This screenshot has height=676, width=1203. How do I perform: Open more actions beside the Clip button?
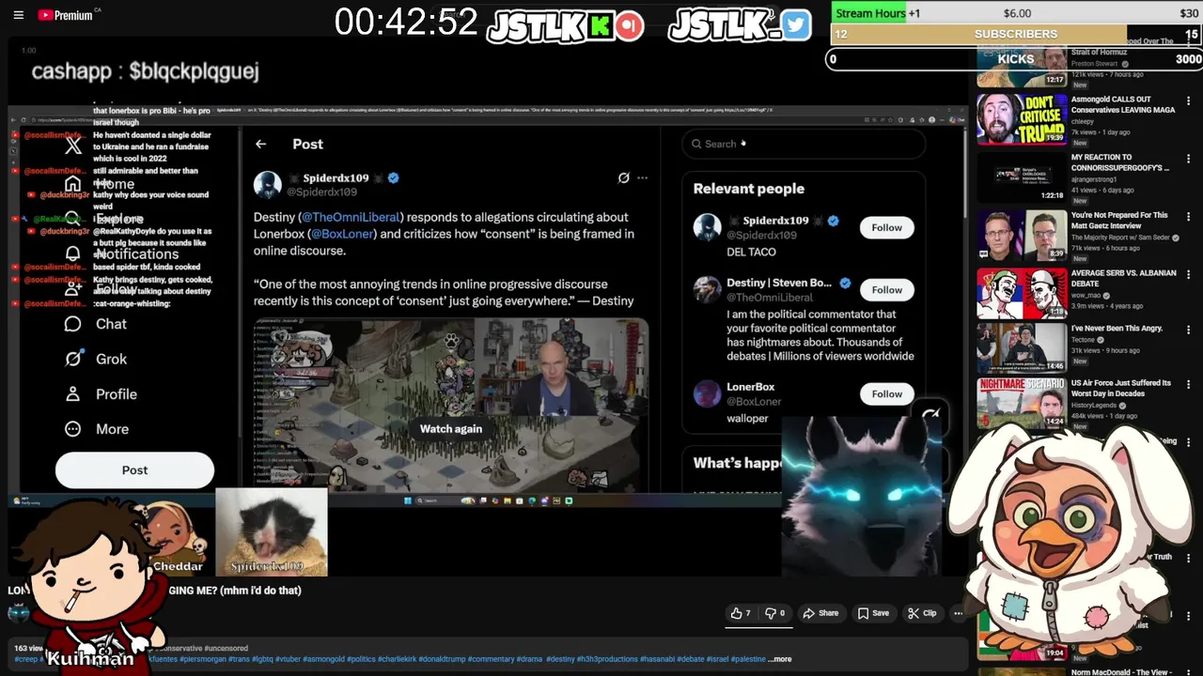(958, 613)
